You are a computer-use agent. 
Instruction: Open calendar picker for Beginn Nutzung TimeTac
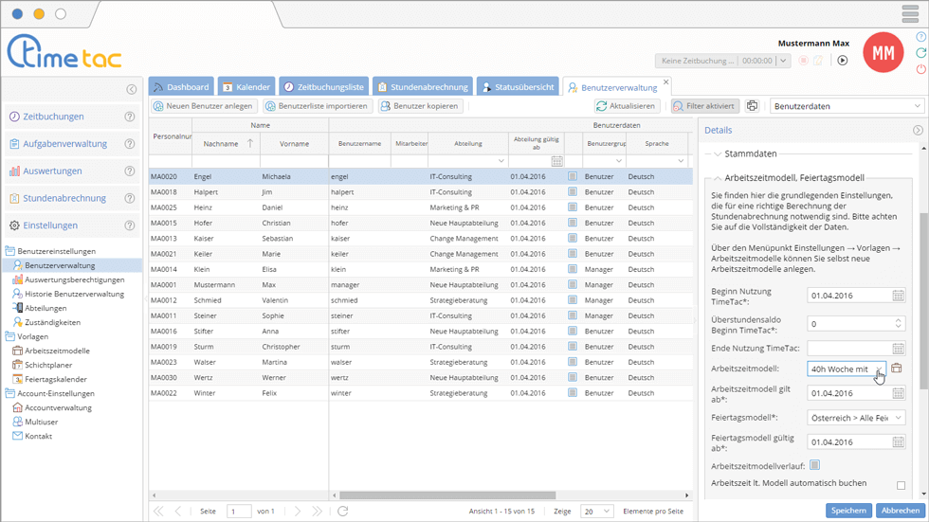click(x=898, y=296)
